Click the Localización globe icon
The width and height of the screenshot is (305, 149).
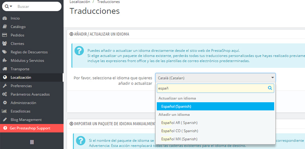pyautogui.click(x=5, y=77)
